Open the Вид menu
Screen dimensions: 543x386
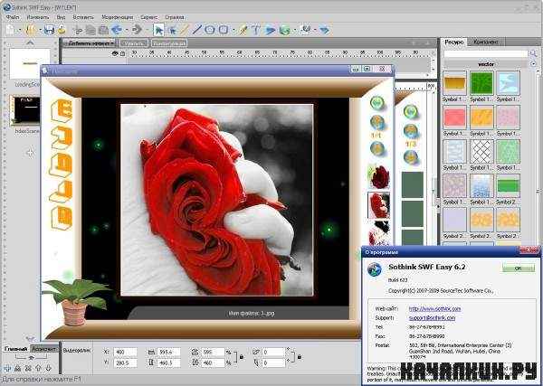pos(61,17)
